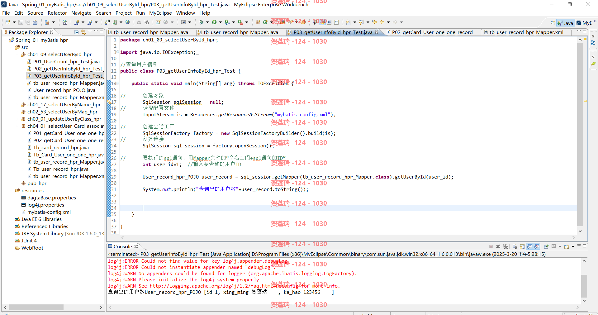
Task: Toggle Scroll Lock in Console
Action: [x=522, y=246]
